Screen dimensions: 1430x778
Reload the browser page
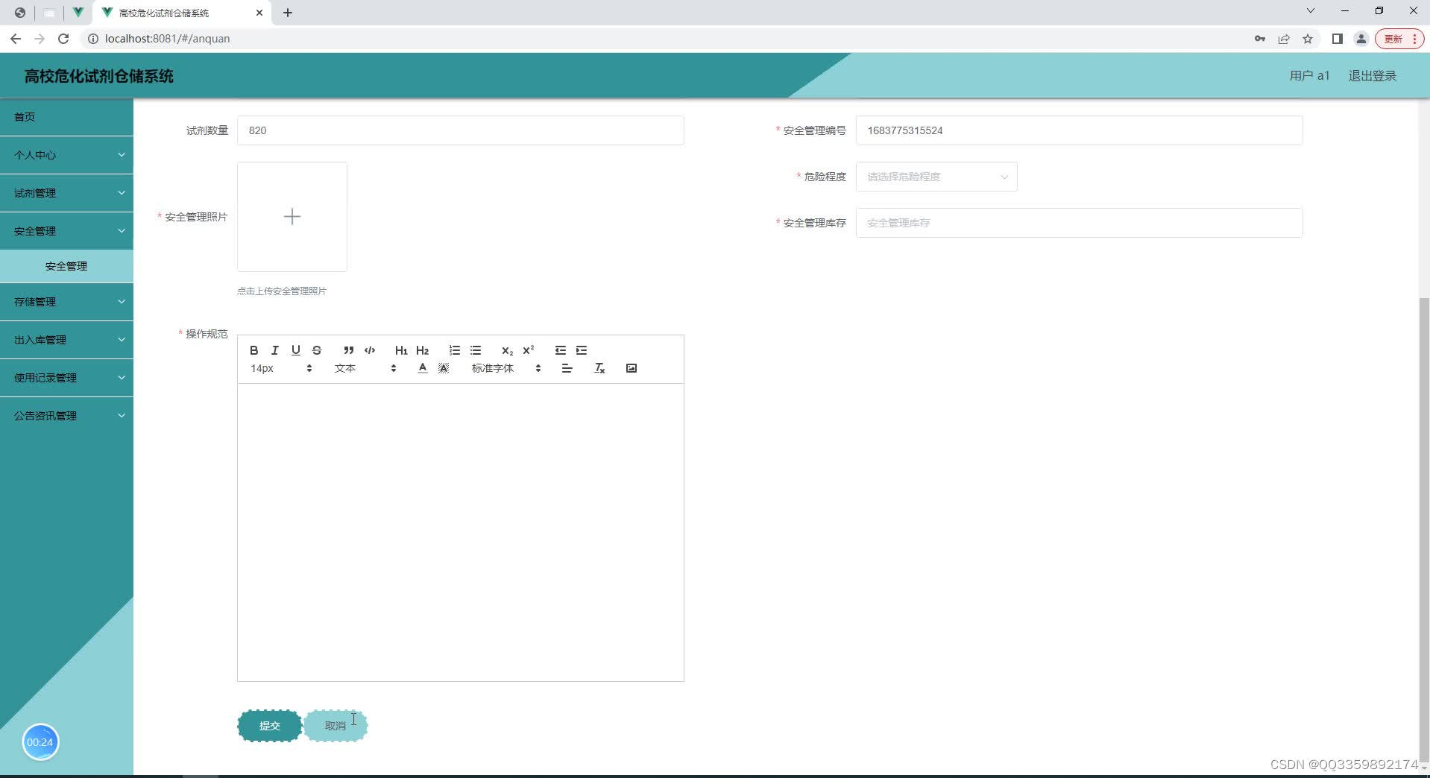pyautogui.click(x=63, y=39)
